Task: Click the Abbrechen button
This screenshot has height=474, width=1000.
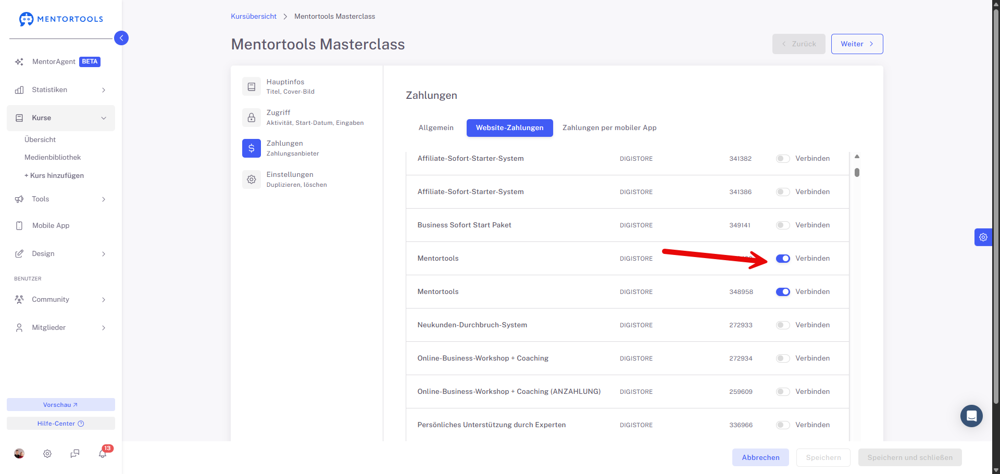Action: click(x=760, y=458)
